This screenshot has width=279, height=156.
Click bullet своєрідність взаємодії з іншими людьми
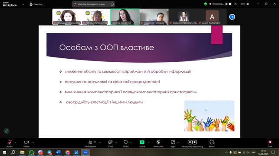tap(104, 102)
